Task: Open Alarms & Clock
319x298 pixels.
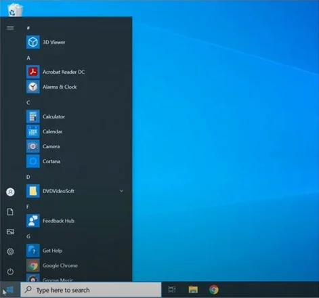Action: pos(76,87)
